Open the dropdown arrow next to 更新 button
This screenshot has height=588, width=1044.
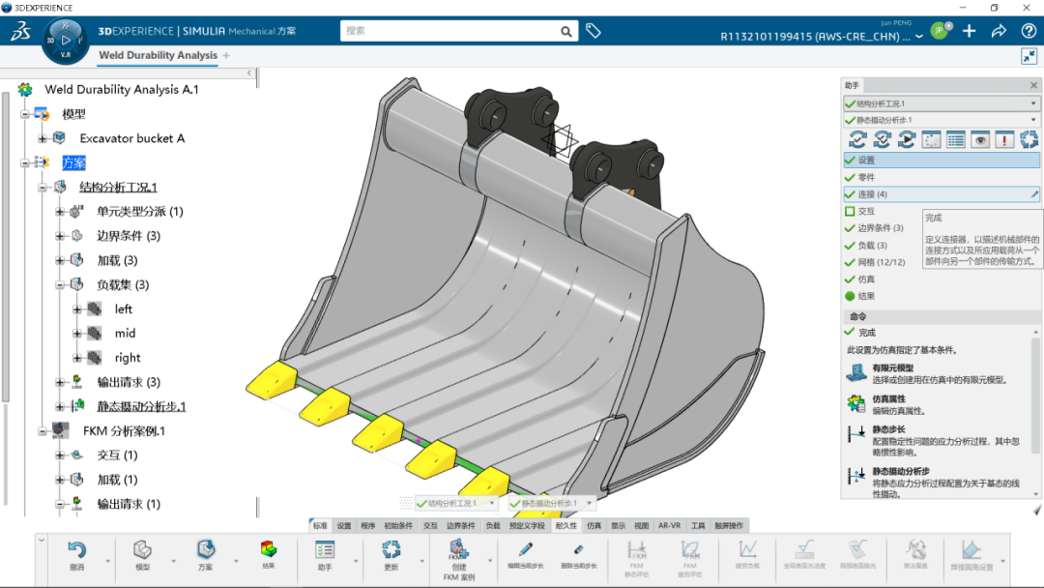click(x=421, y=561)
